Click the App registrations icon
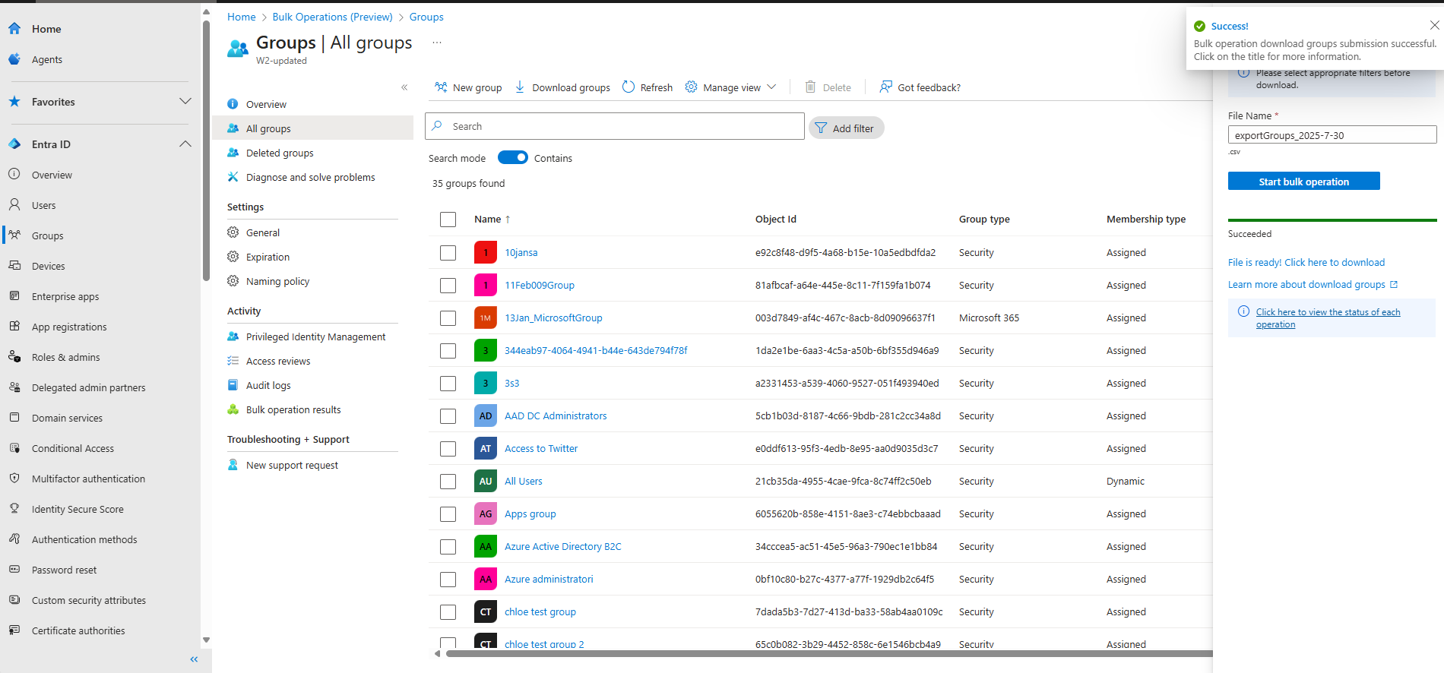 point(14,327)
